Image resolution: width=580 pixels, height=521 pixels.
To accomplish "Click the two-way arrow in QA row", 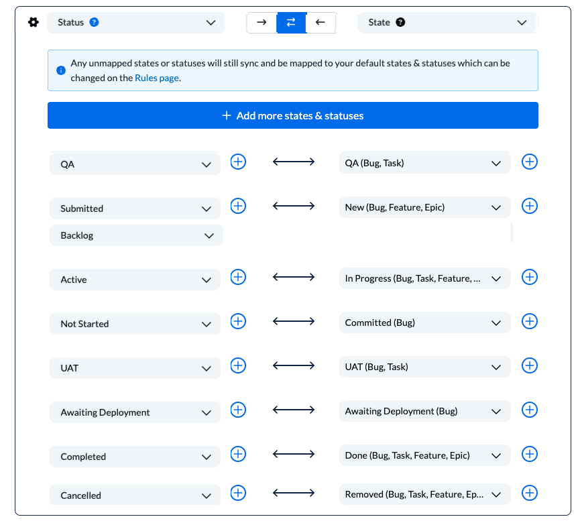I will (x=294, y=162).
